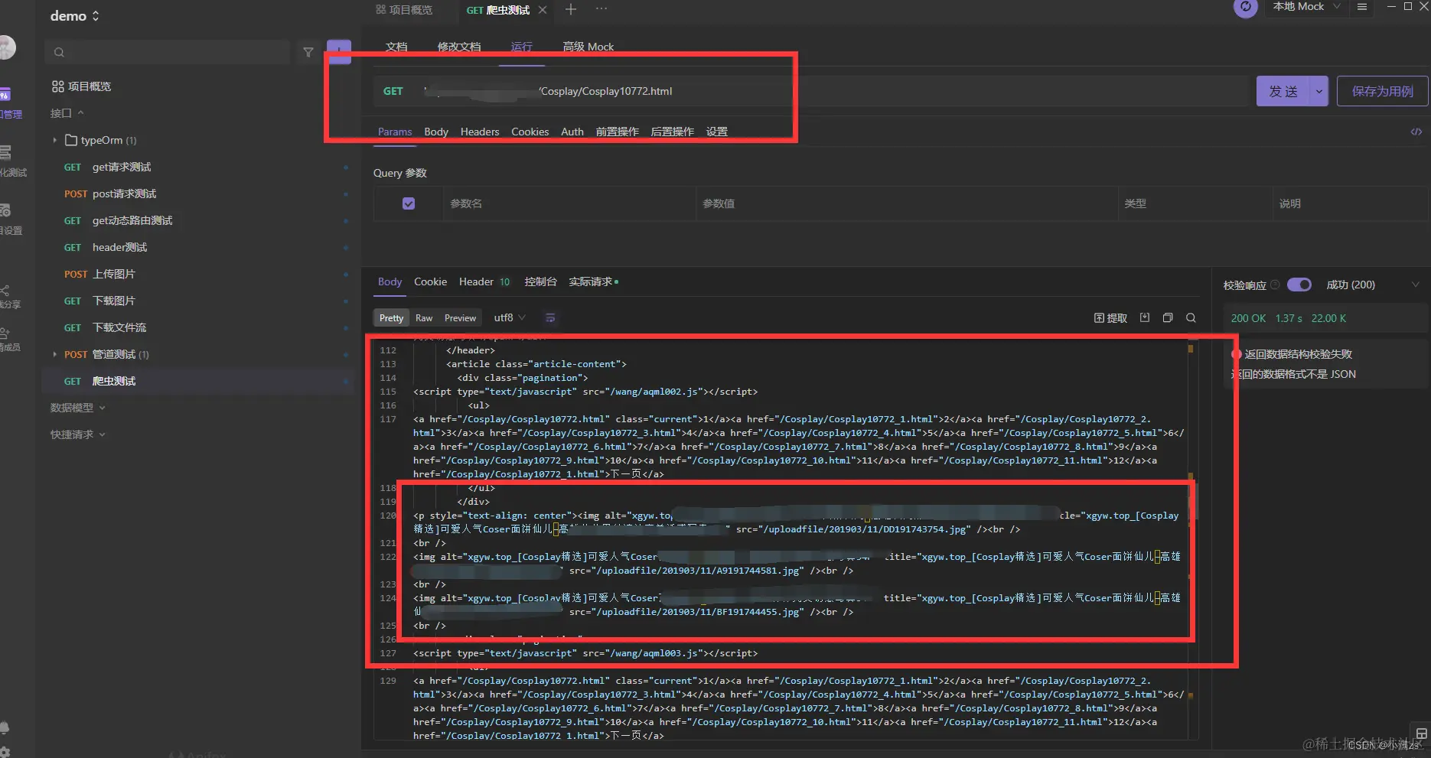Image resolution: width=1431 pixels, height=758 pixels.
Task: Open the 修改文档 tab
Action: [x=459, y=47]
